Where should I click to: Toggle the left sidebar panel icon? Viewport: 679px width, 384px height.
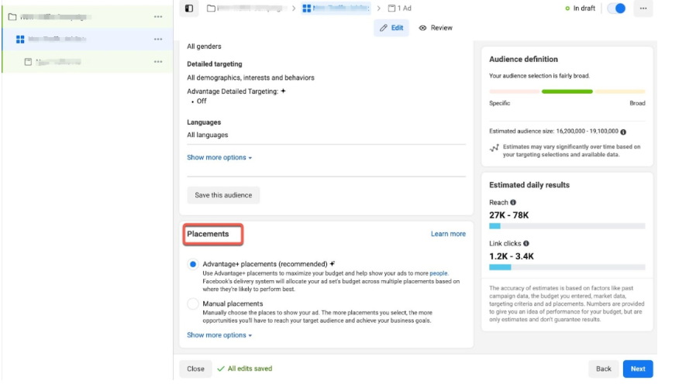[x=189, y=9]
